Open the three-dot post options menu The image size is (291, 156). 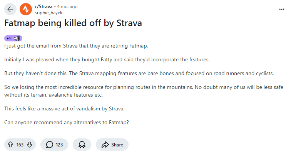coord(281,9)
